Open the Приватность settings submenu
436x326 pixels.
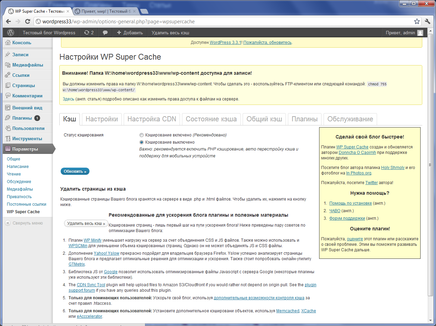pos(19,197)
